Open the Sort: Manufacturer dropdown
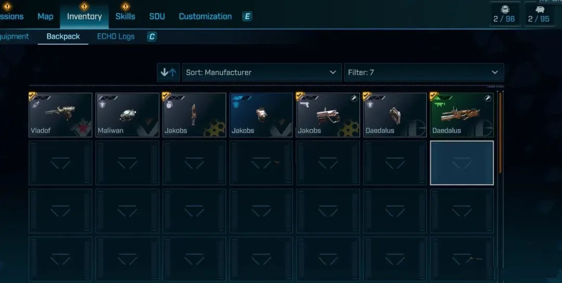Image resolution: width=562 pixels, height=283 pixels. (262, 72)
